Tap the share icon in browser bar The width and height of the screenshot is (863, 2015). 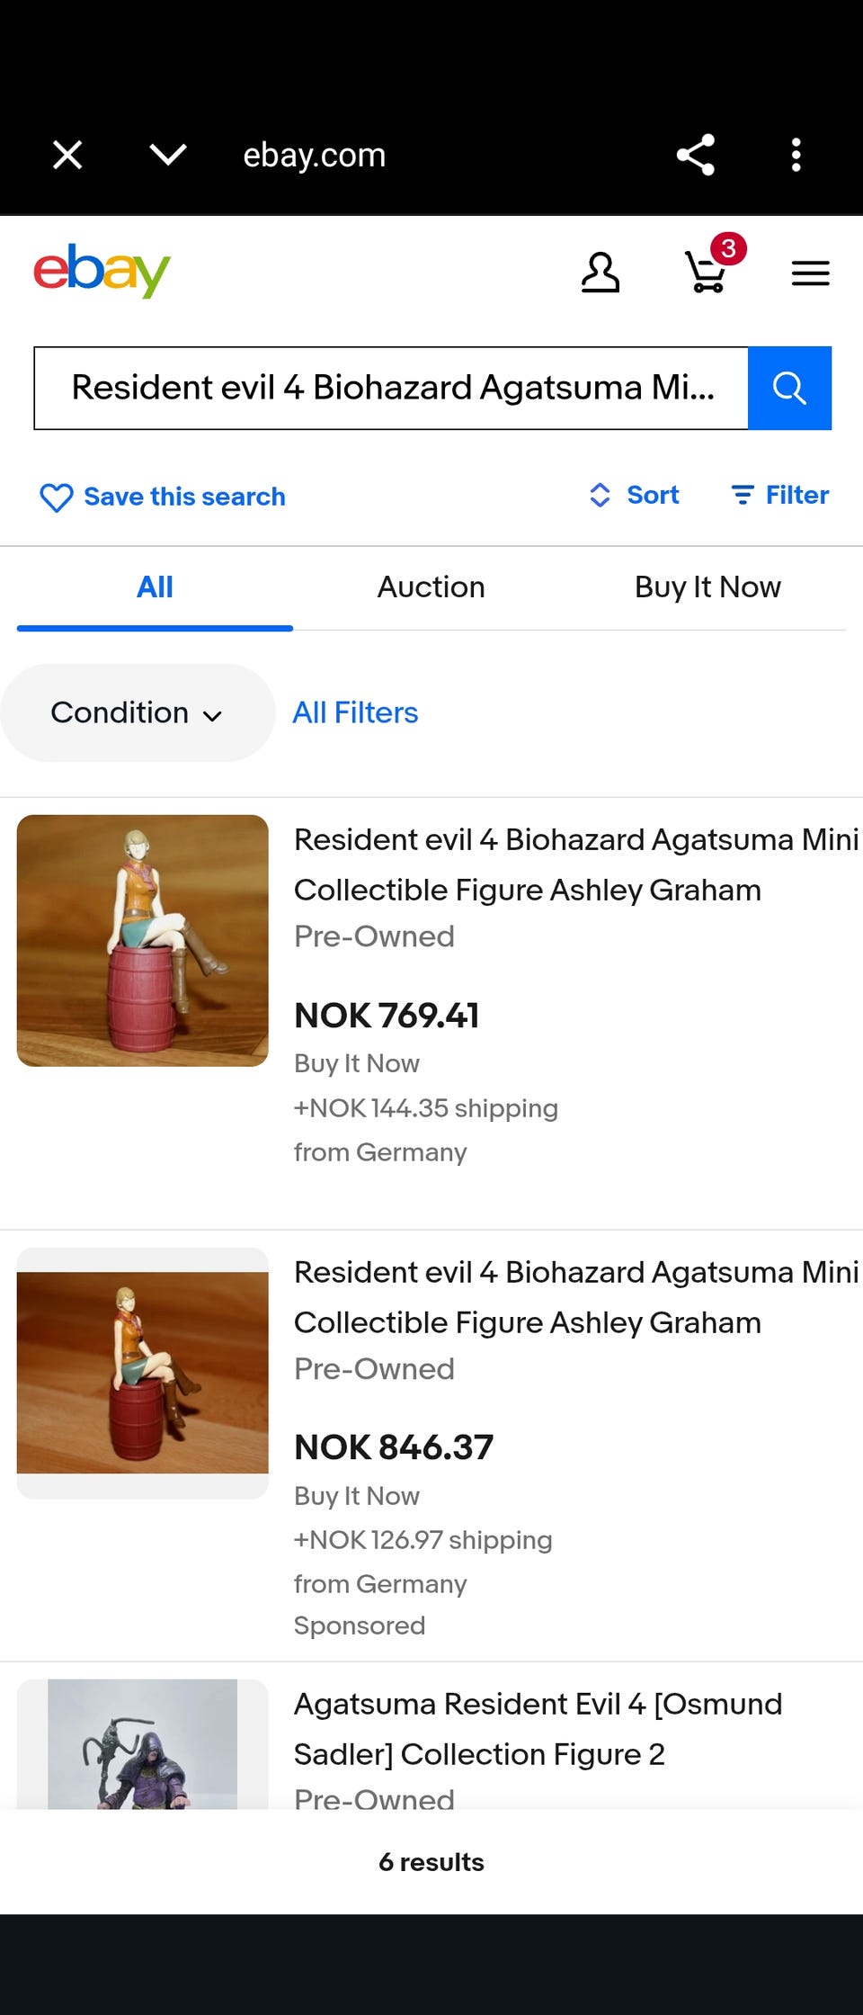[695, 155]
